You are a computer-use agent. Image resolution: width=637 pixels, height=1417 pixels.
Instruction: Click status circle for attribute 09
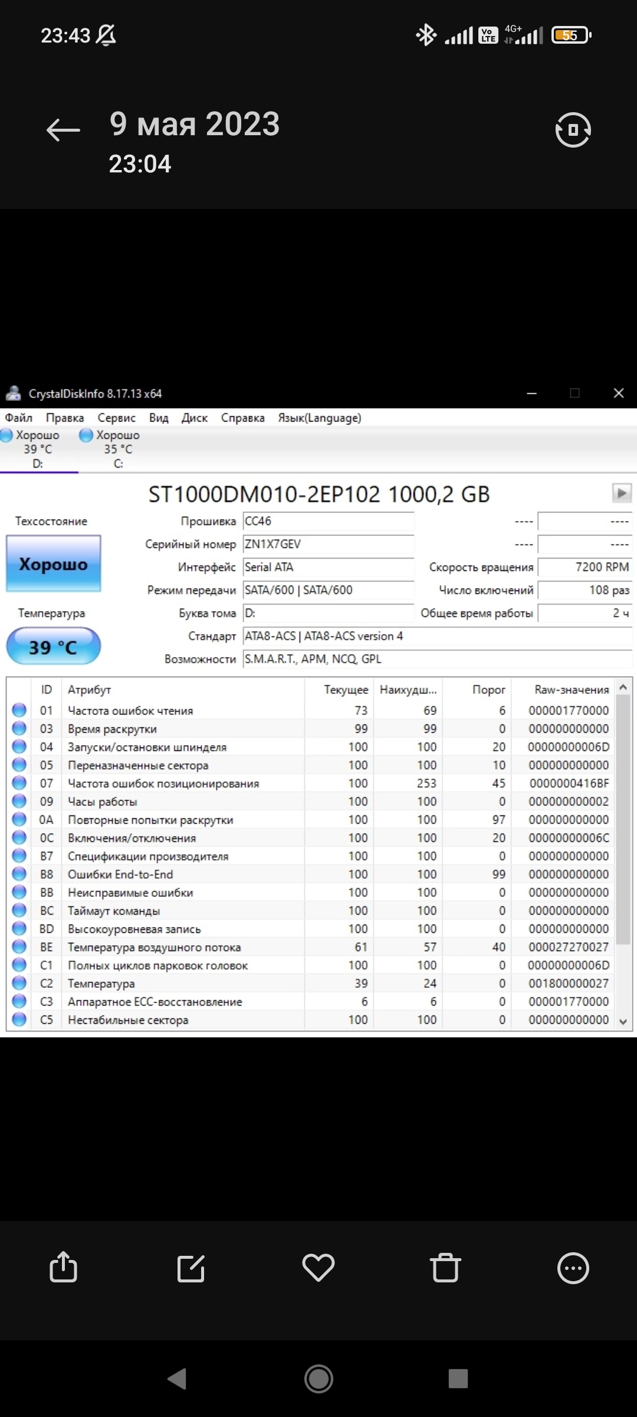coord(19,801)
